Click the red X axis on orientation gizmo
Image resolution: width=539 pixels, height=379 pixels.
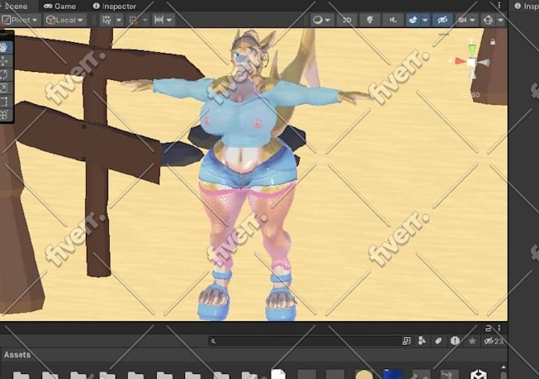point(459,61)
